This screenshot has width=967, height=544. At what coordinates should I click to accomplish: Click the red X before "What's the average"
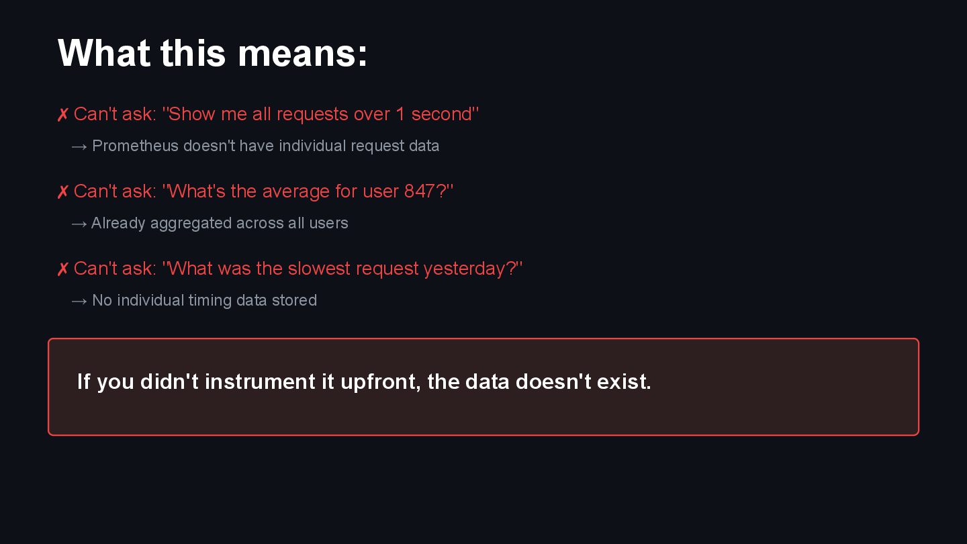pyautogui.click(x=62, y=192)
